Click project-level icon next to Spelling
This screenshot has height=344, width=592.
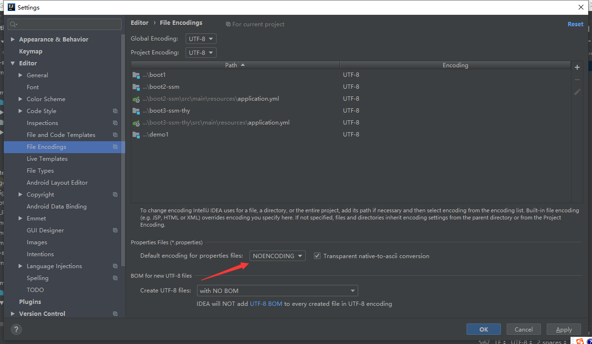click(115, 278)
